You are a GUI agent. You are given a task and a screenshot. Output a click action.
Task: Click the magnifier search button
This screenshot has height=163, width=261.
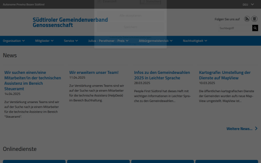tap(255, 28)
